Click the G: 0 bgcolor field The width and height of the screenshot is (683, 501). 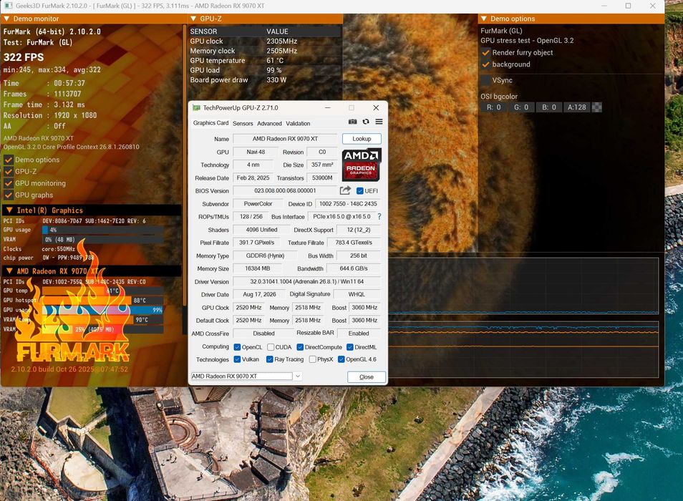(x=521, y=107)
